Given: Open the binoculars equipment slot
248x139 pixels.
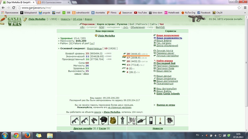Looking at the screenshot, I should point(94,120).
